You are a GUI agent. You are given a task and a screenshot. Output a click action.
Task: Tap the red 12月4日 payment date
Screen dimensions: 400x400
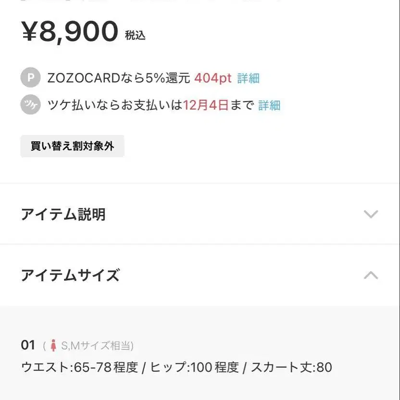coord(206,105)
